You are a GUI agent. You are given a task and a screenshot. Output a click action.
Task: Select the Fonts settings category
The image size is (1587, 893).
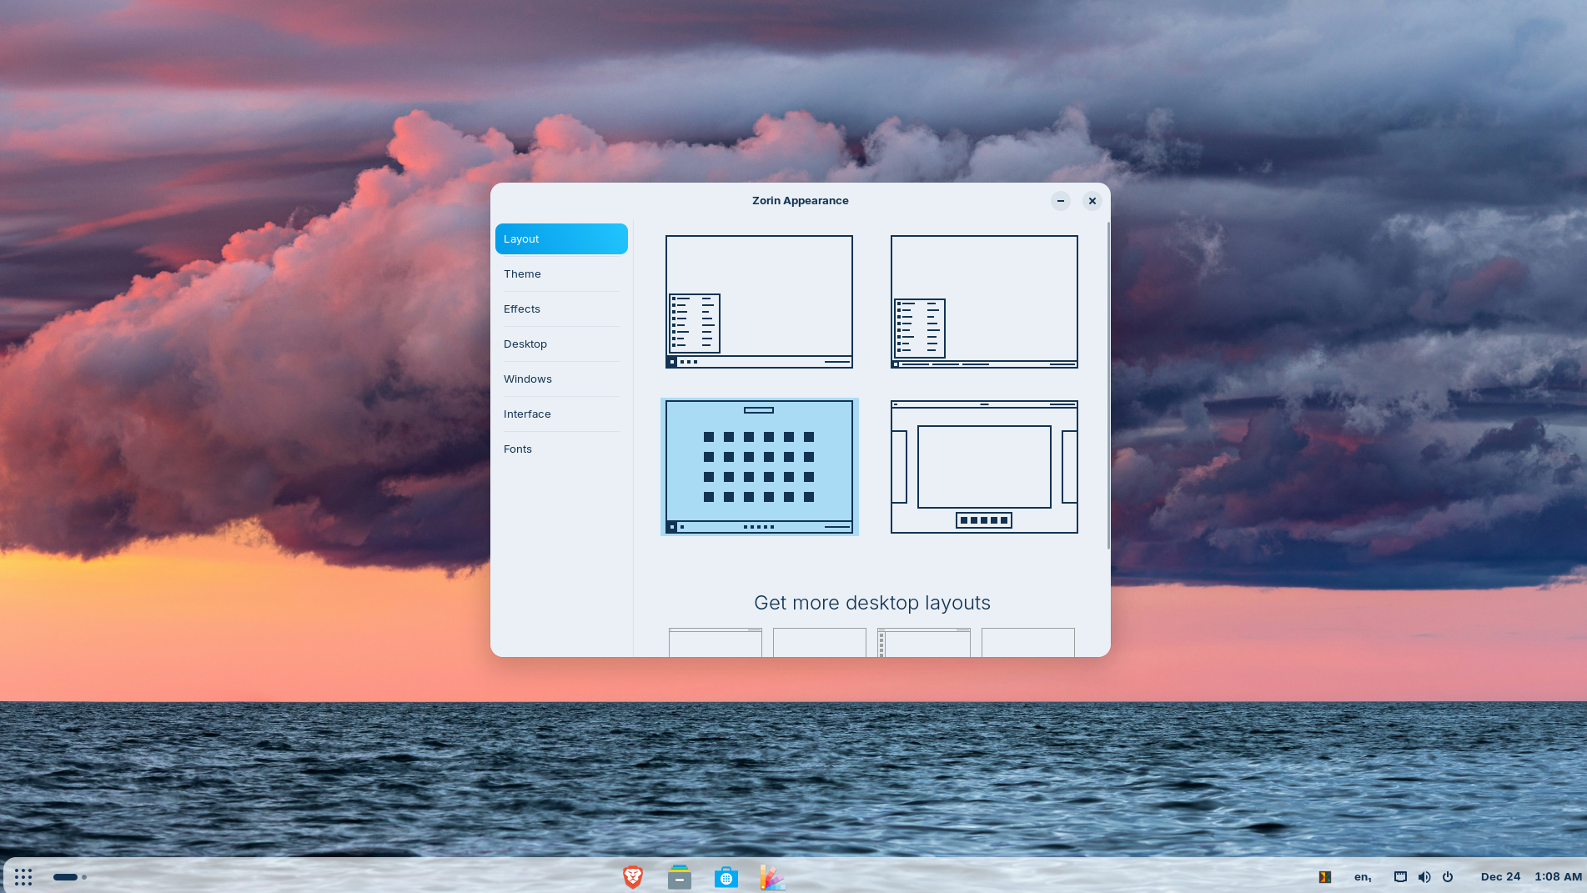click(x=517, y=449)
